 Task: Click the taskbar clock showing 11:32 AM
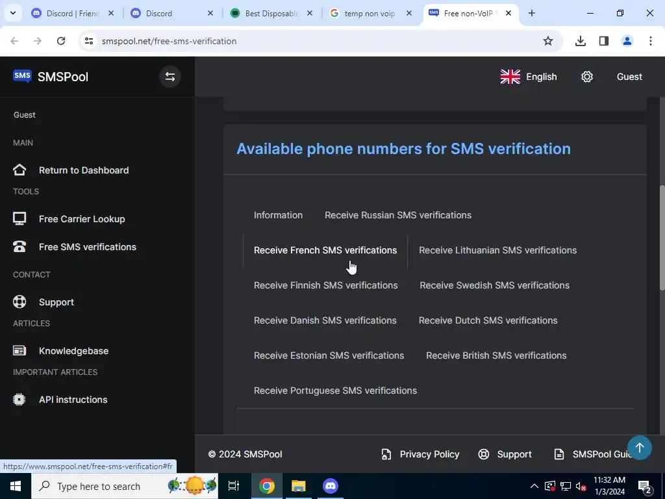(x=609, y=486)
